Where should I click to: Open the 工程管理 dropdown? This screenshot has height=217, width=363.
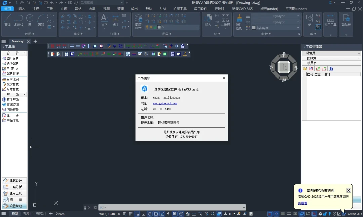coord(332,53)
